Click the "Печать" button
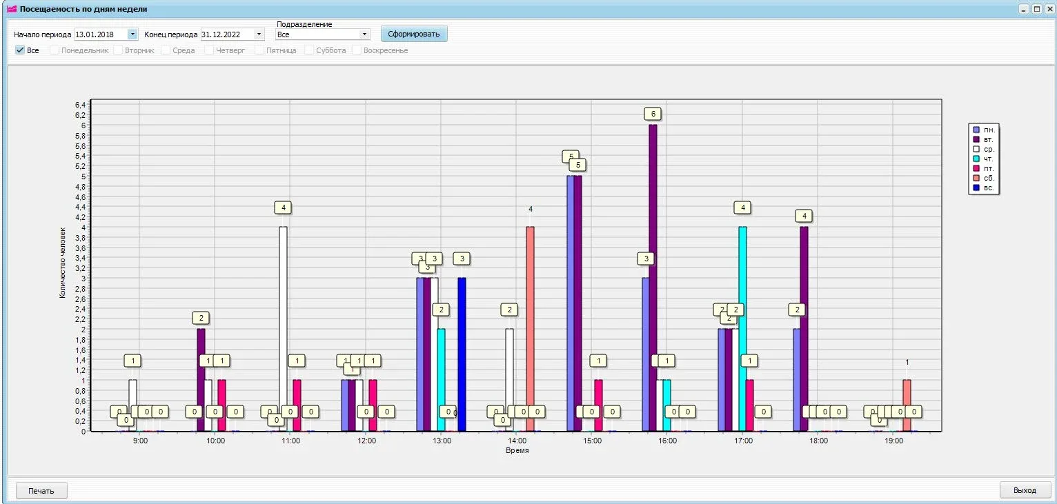The width and height of the screenshot is (1057, 504). 41,490
